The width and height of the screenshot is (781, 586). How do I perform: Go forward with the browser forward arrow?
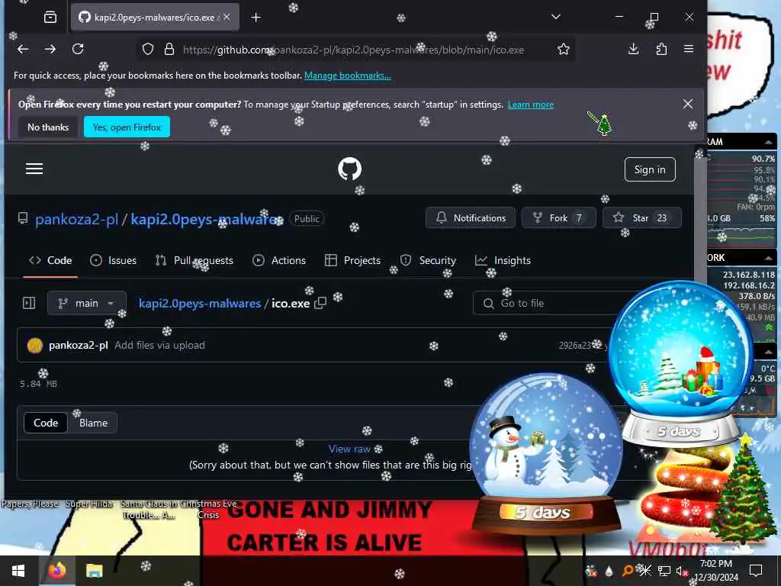point(50,49)
